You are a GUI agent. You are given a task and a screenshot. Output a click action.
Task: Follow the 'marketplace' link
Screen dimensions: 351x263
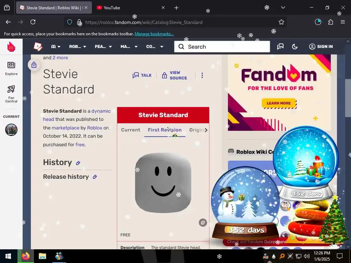tap(65, 128)
